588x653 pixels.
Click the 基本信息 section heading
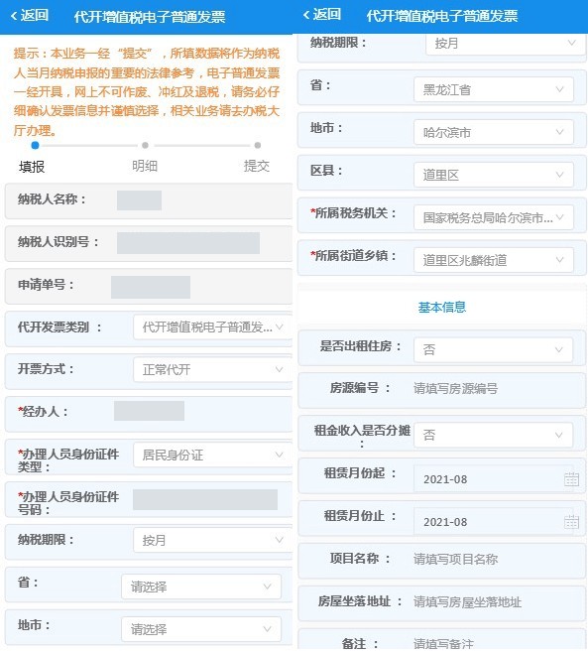[x=442, y=308]
